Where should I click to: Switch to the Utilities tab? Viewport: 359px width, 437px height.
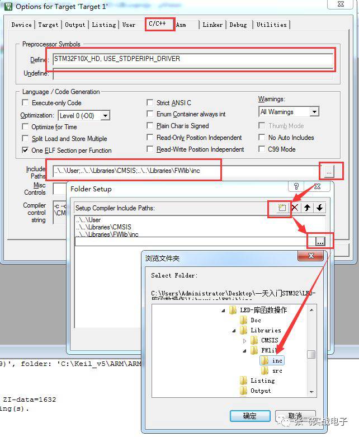click(272, 25)
